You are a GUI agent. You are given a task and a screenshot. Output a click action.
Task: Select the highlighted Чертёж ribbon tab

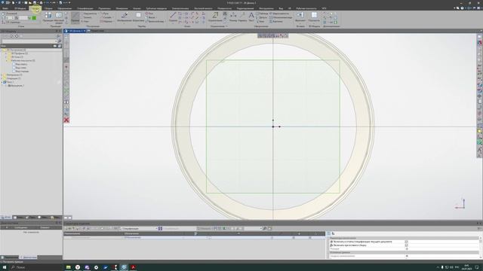pyautogui.click(x=35, y=8)
